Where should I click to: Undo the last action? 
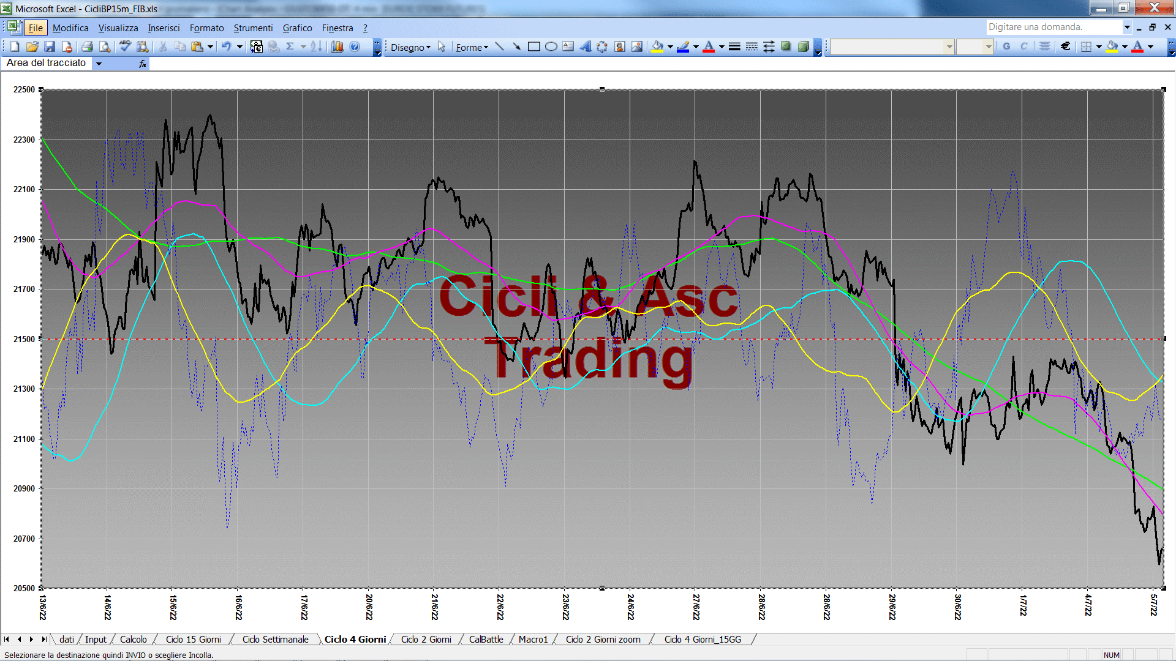point(226,47)
